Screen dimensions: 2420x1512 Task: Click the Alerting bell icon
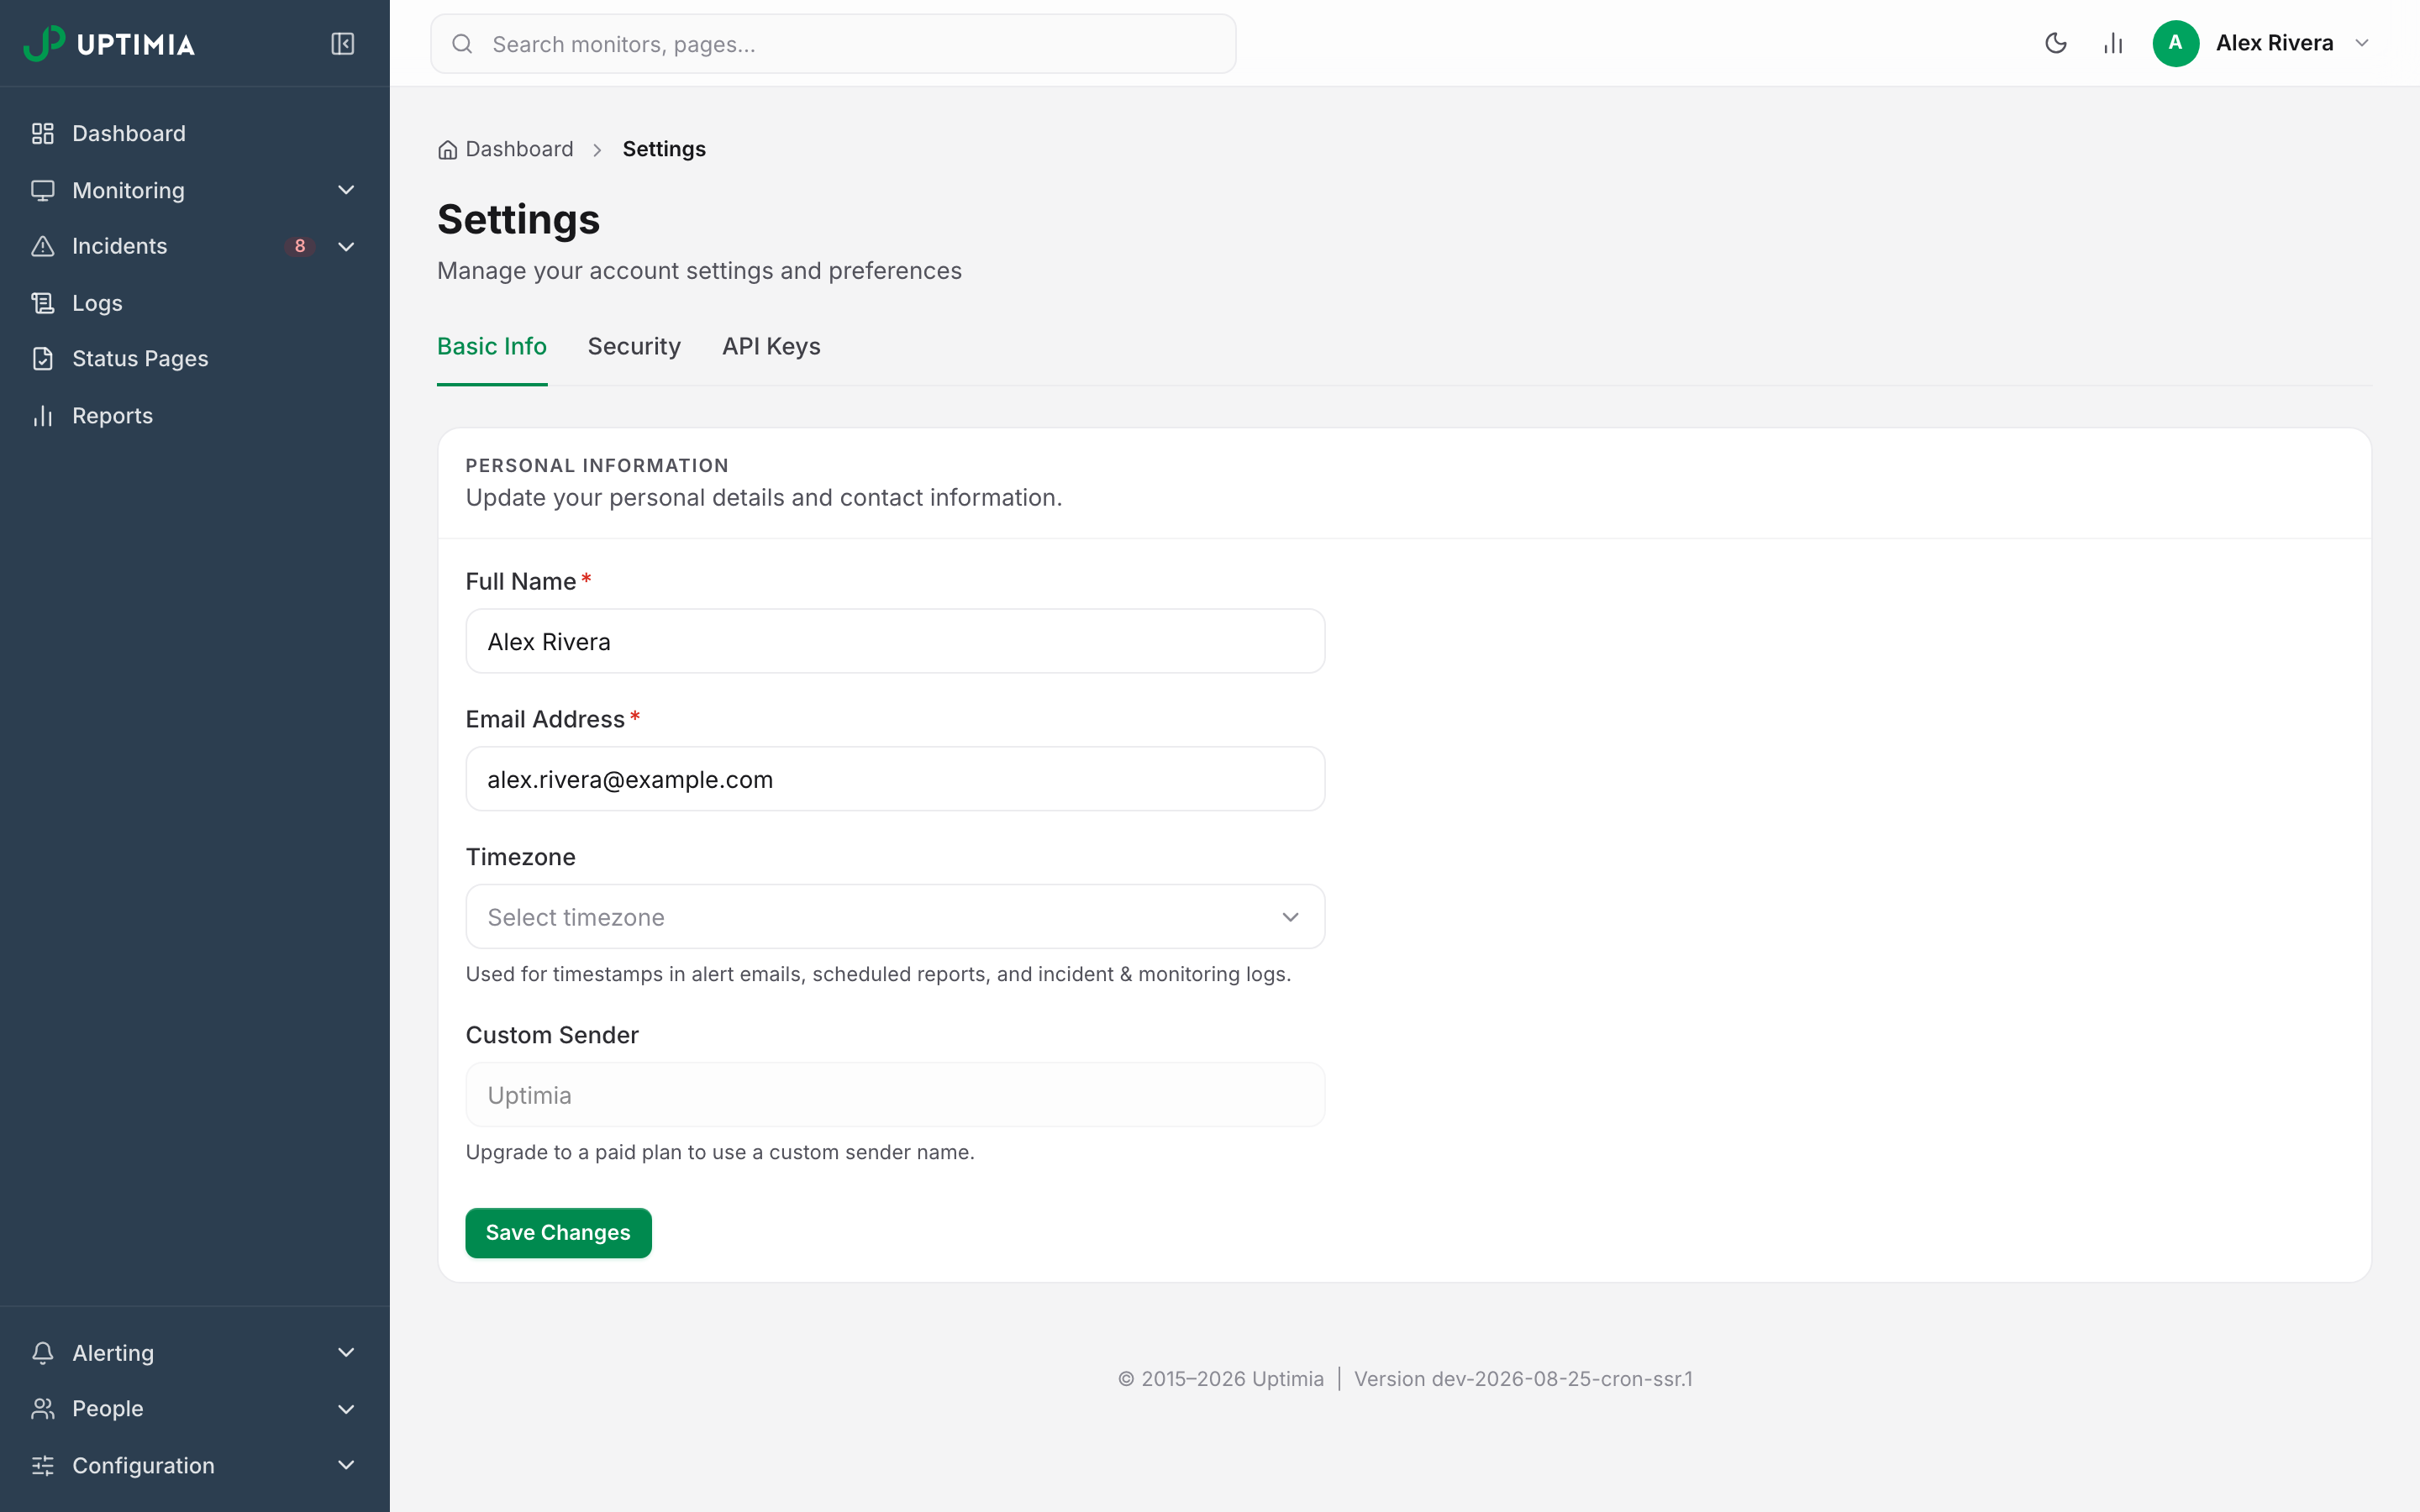[x=43, y=1353]
